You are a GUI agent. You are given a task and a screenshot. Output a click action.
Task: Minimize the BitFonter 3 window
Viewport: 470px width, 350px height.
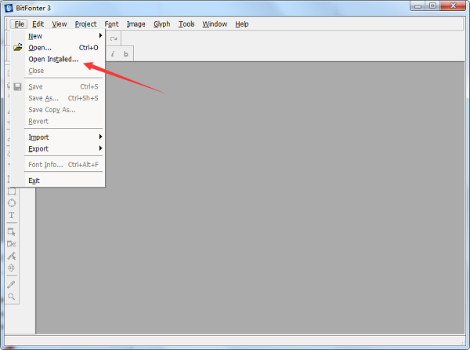[x=418, y=5]
